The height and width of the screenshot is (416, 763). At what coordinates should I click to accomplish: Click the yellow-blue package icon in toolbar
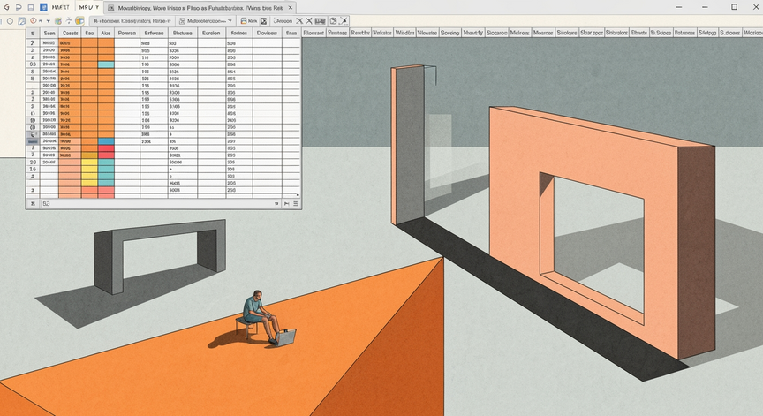pyautogui.click(x=79, y=21)
